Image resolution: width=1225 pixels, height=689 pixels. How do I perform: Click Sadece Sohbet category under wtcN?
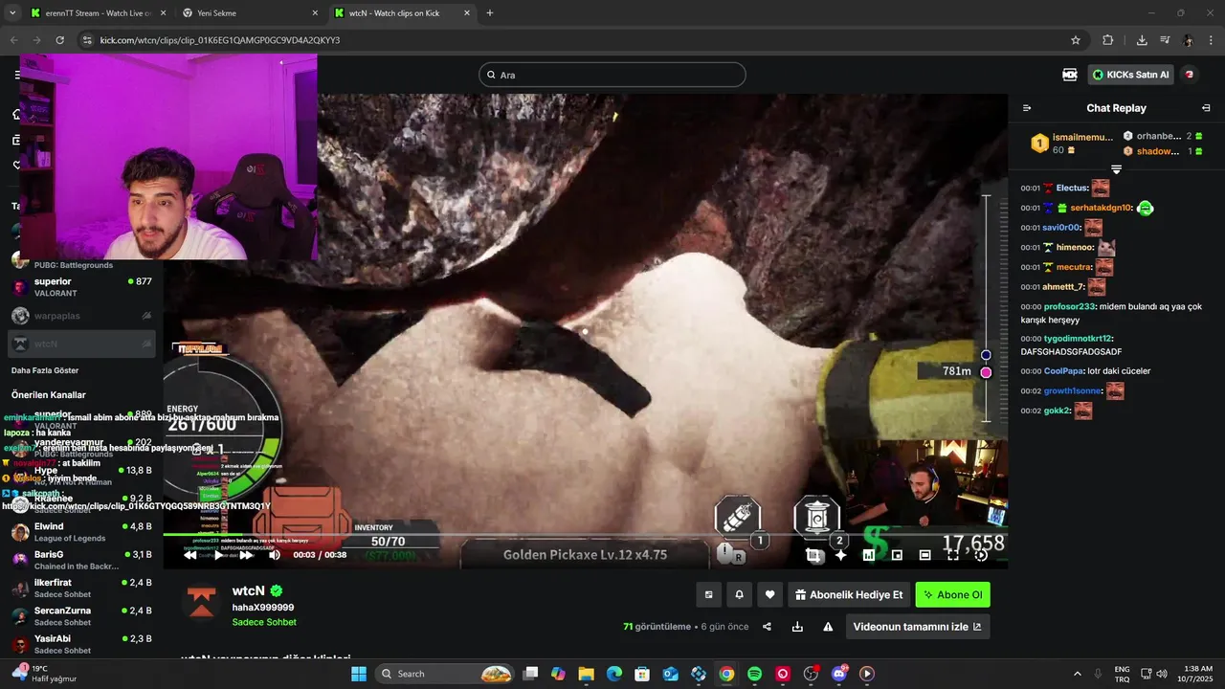pyautogui.click(x=264, y=622)
